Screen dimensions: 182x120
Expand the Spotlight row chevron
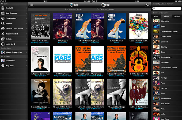pyautogui.click(x=26, y=8)
